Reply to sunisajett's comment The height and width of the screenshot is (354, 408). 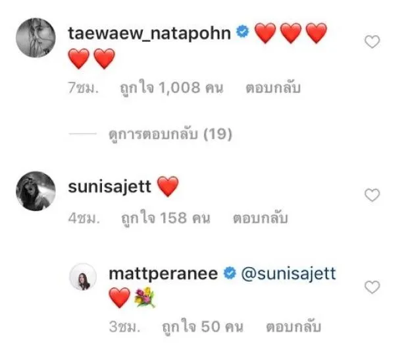click(x=261, y=218)
